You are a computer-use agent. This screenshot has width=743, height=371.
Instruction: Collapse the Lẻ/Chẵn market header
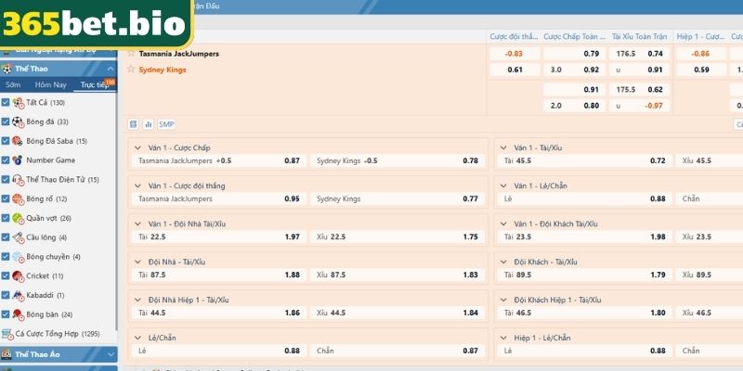[137, 338]
